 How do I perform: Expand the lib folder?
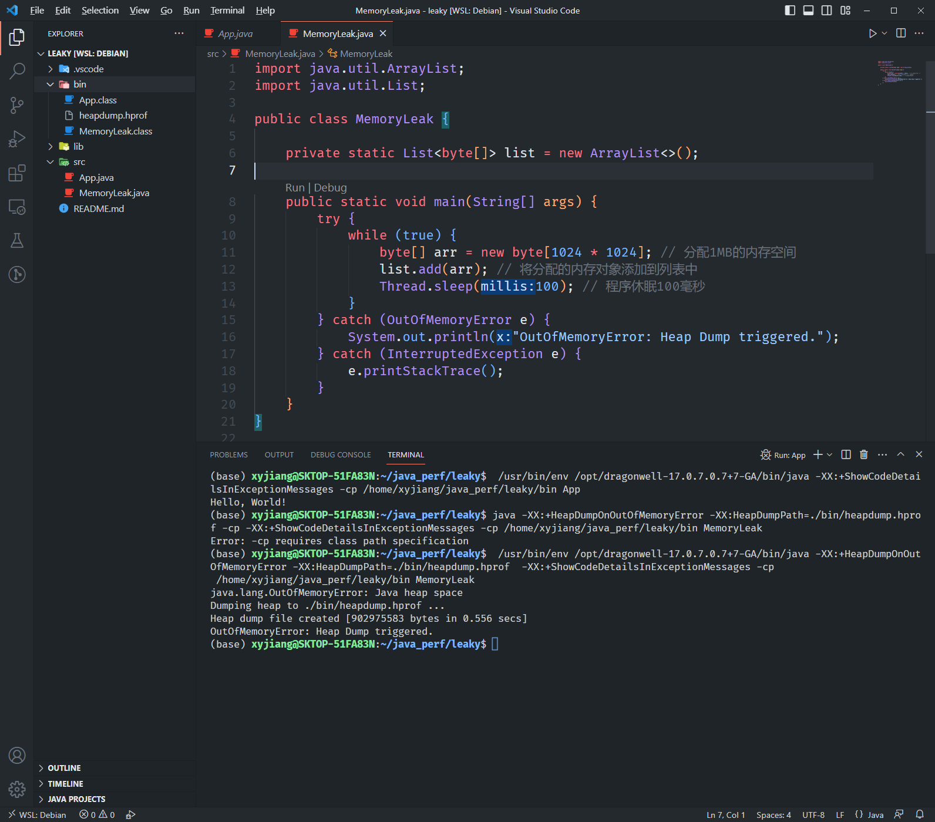[x=115, y=146]
